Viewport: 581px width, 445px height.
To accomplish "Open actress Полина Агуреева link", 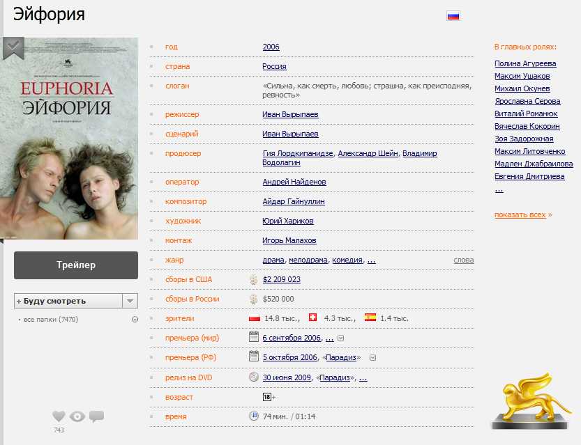I will pyautogui.click(x=525, y=63).
